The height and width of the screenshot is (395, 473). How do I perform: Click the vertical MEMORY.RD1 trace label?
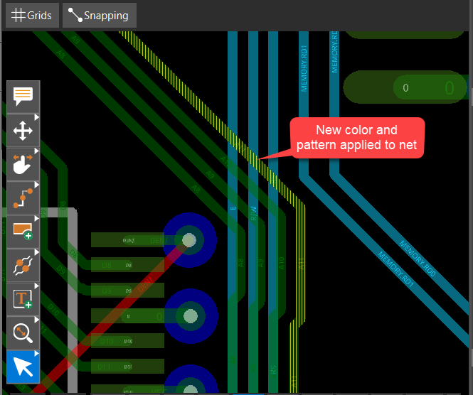tap(304, 69)
